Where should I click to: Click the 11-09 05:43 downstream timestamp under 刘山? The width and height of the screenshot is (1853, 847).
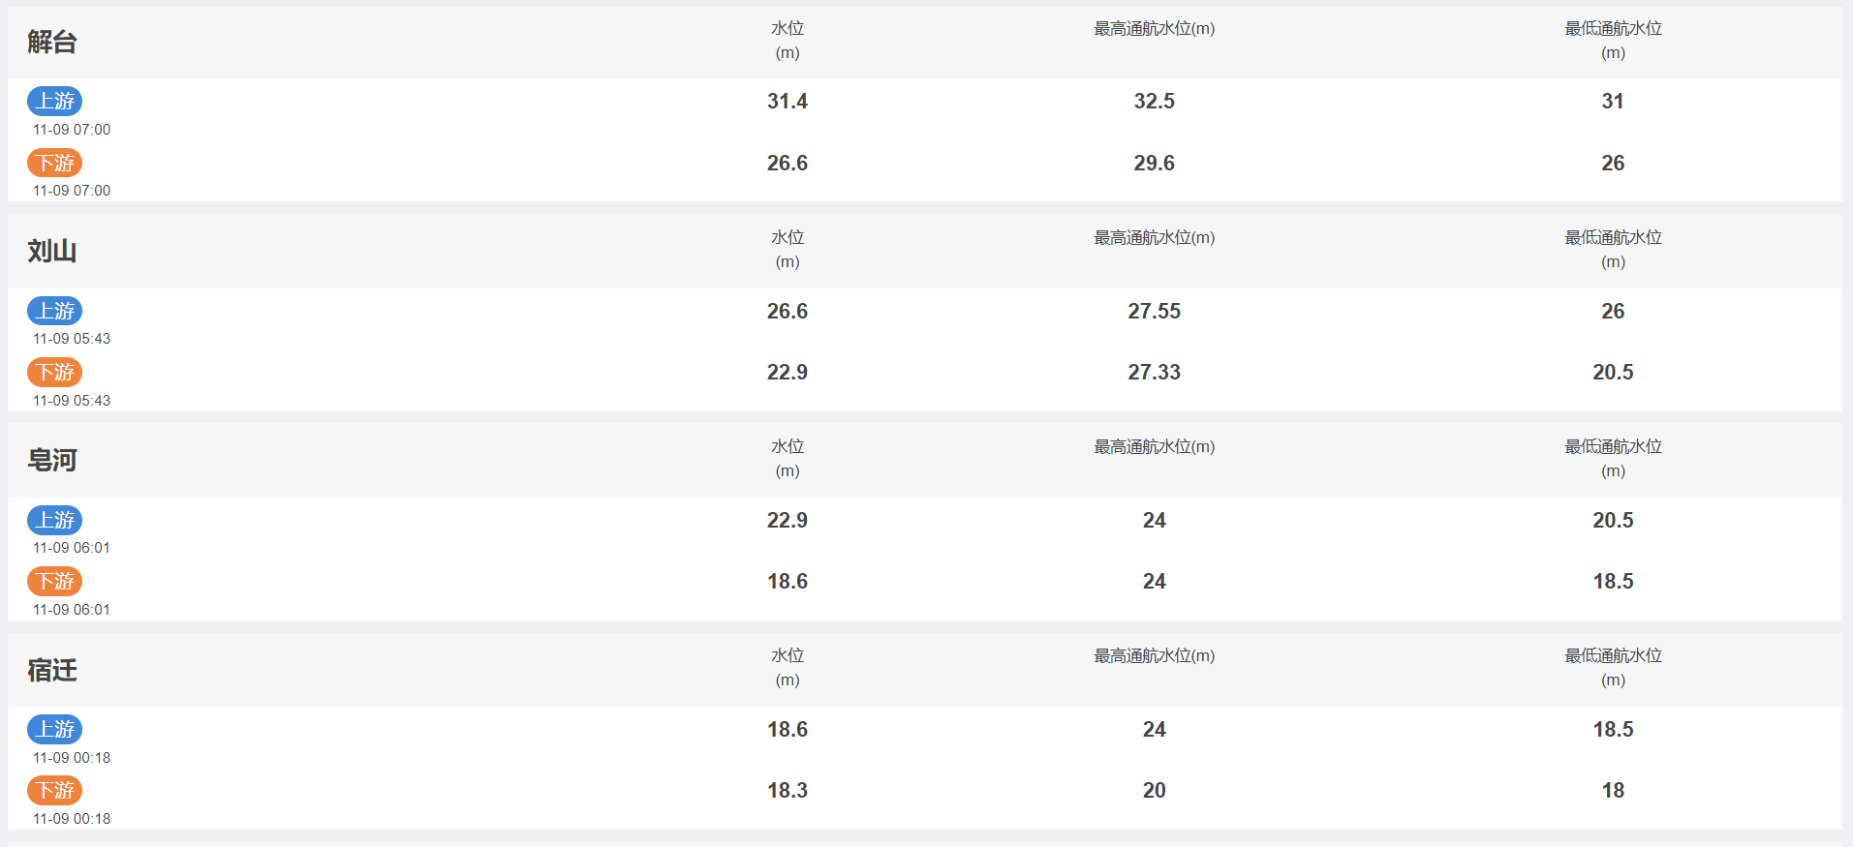pyautogui.click(x=72, y=401)
